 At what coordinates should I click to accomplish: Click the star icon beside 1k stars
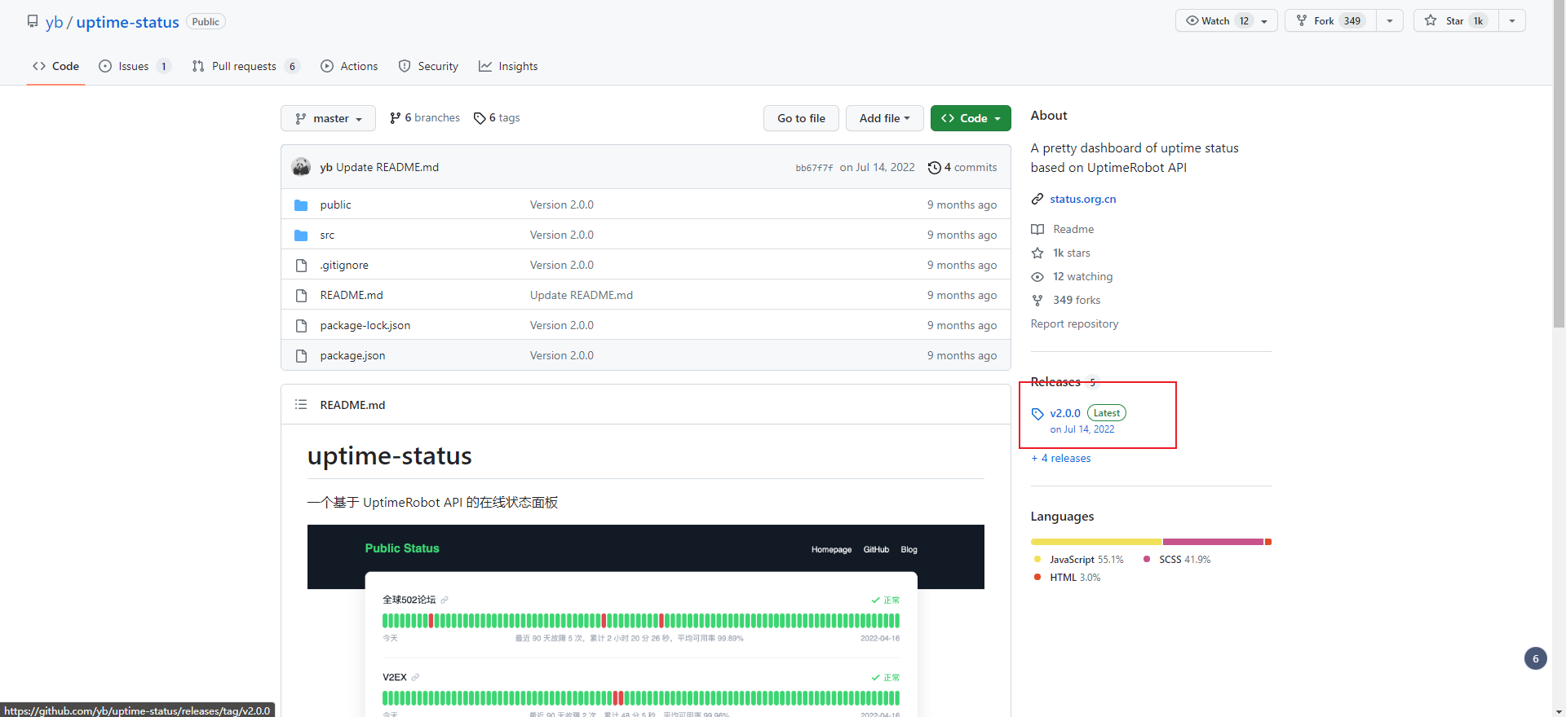point(1037,253)
